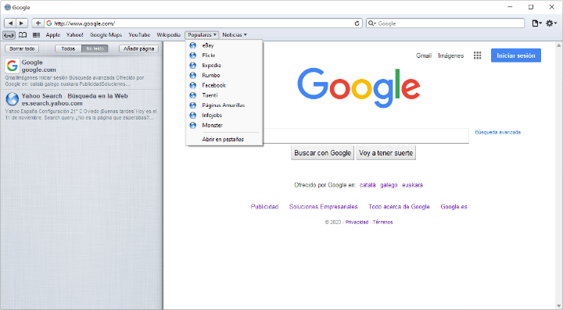This screenshot has height=310, width=563.
Task: Open Apple bookmark in bookmarks bar
Action: click(53, 35)
